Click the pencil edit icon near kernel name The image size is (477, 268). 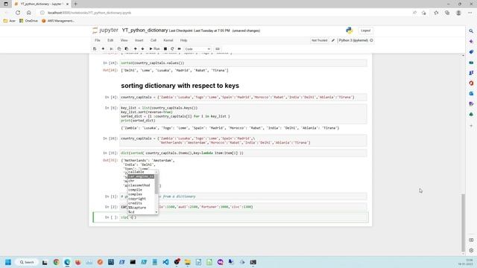point(333,40)
